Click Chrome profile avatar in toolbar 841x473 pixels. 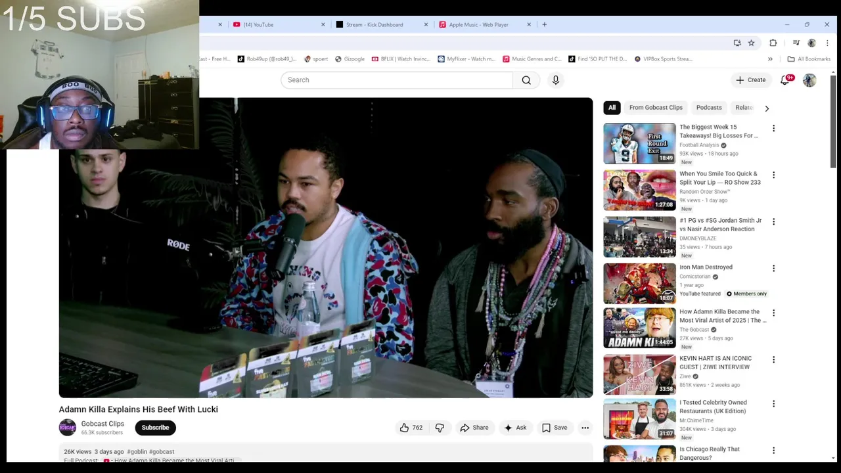click(x=811, y=43)
